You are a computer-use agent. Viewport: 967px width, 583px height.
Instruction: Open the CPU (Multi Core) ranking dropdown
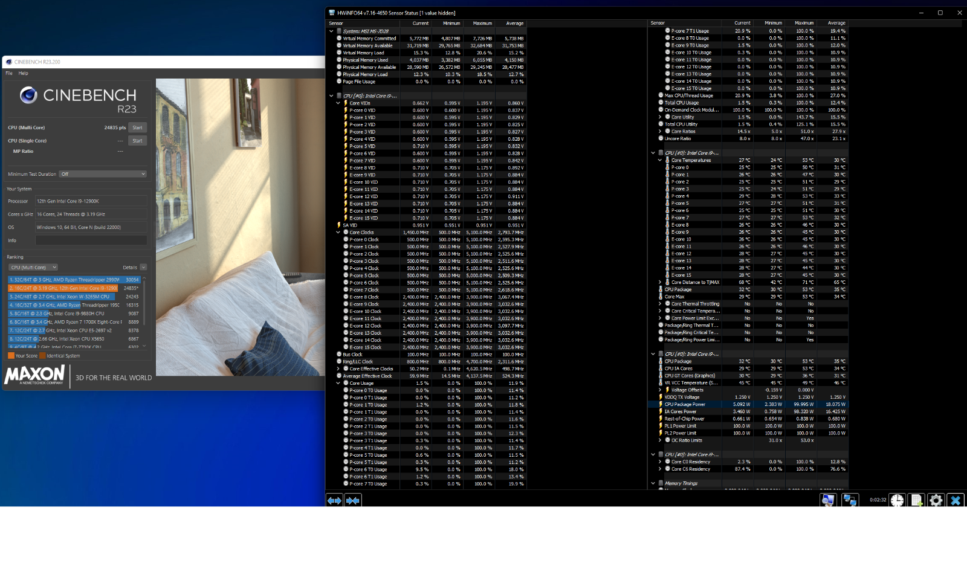click(33, 267)
